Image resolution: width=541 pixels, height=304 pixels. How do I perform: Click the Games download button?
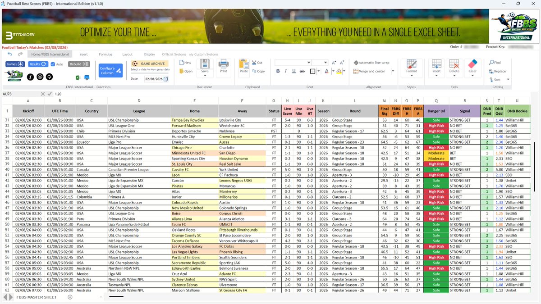[x=15, y=64]
